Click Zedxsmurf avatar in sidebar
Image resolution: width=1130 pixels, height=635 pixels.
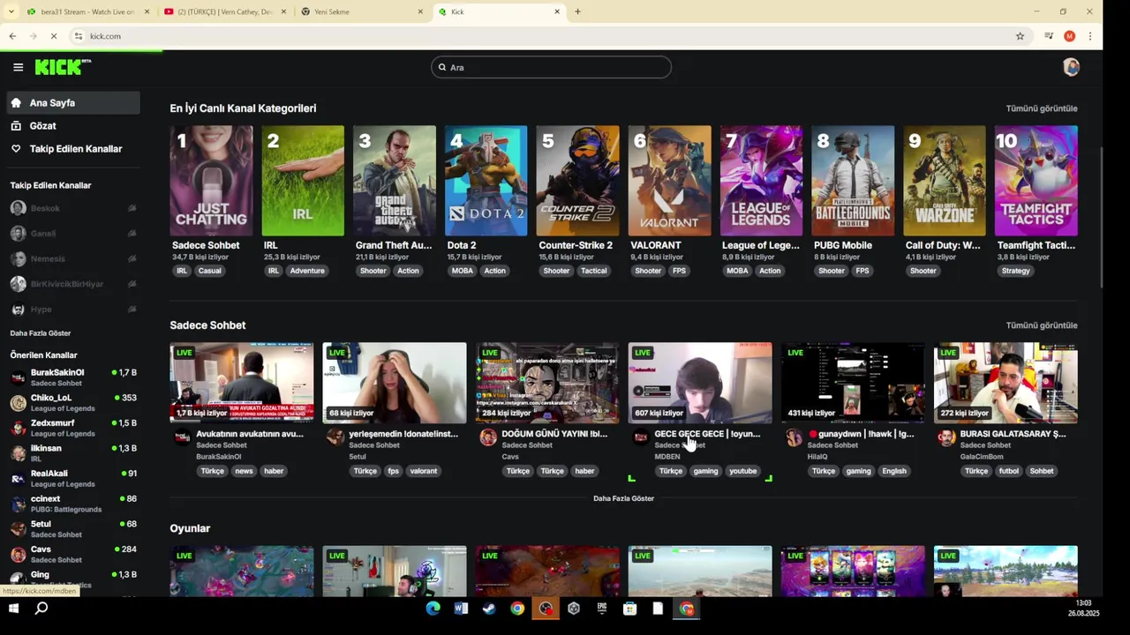click(18, 428)
